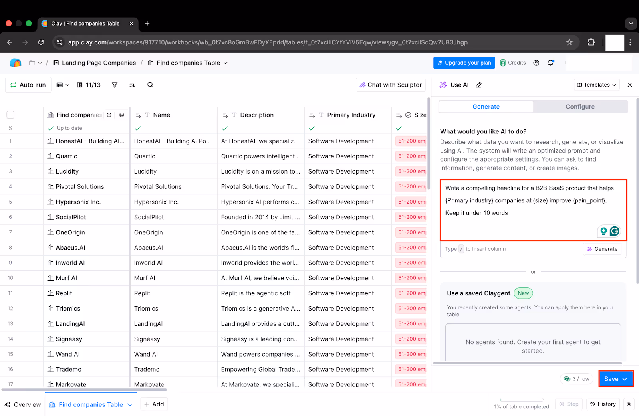
Task: Open the help question mark icon
Action: [536, 63]
